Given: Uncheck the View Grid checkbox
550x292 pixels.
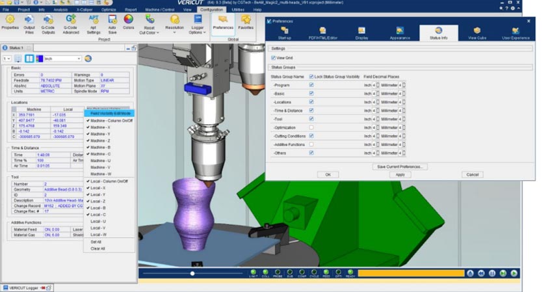Looking at the screenshot, I should click(273, 58).
